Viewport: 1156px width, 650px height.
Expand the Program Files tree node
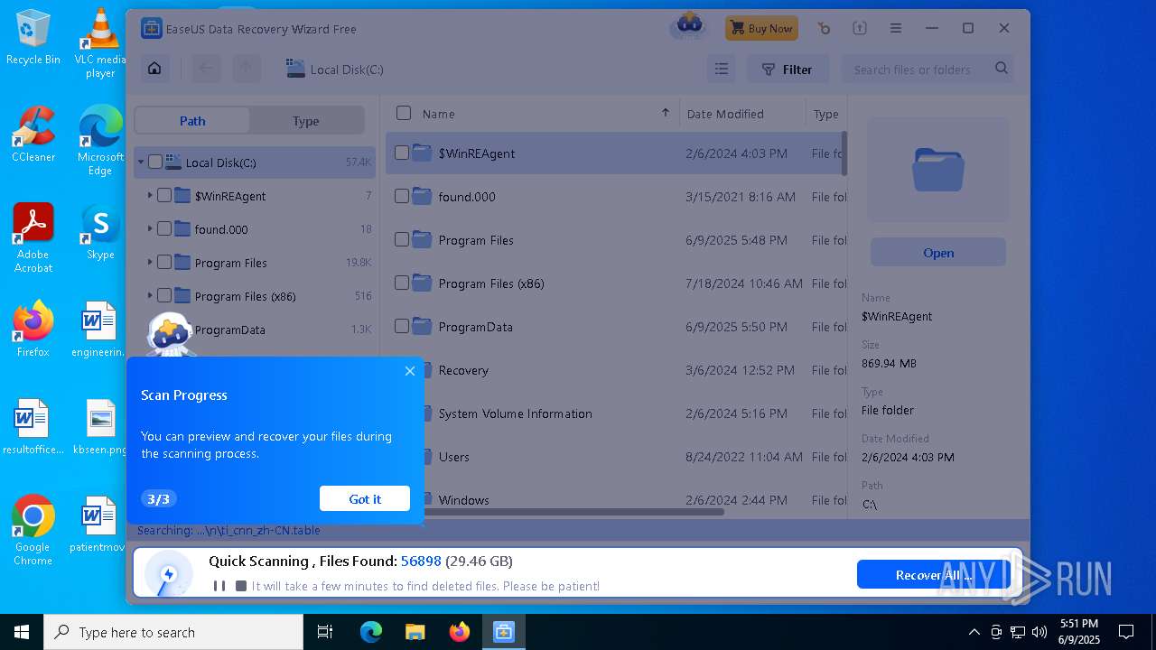[150, 263]
